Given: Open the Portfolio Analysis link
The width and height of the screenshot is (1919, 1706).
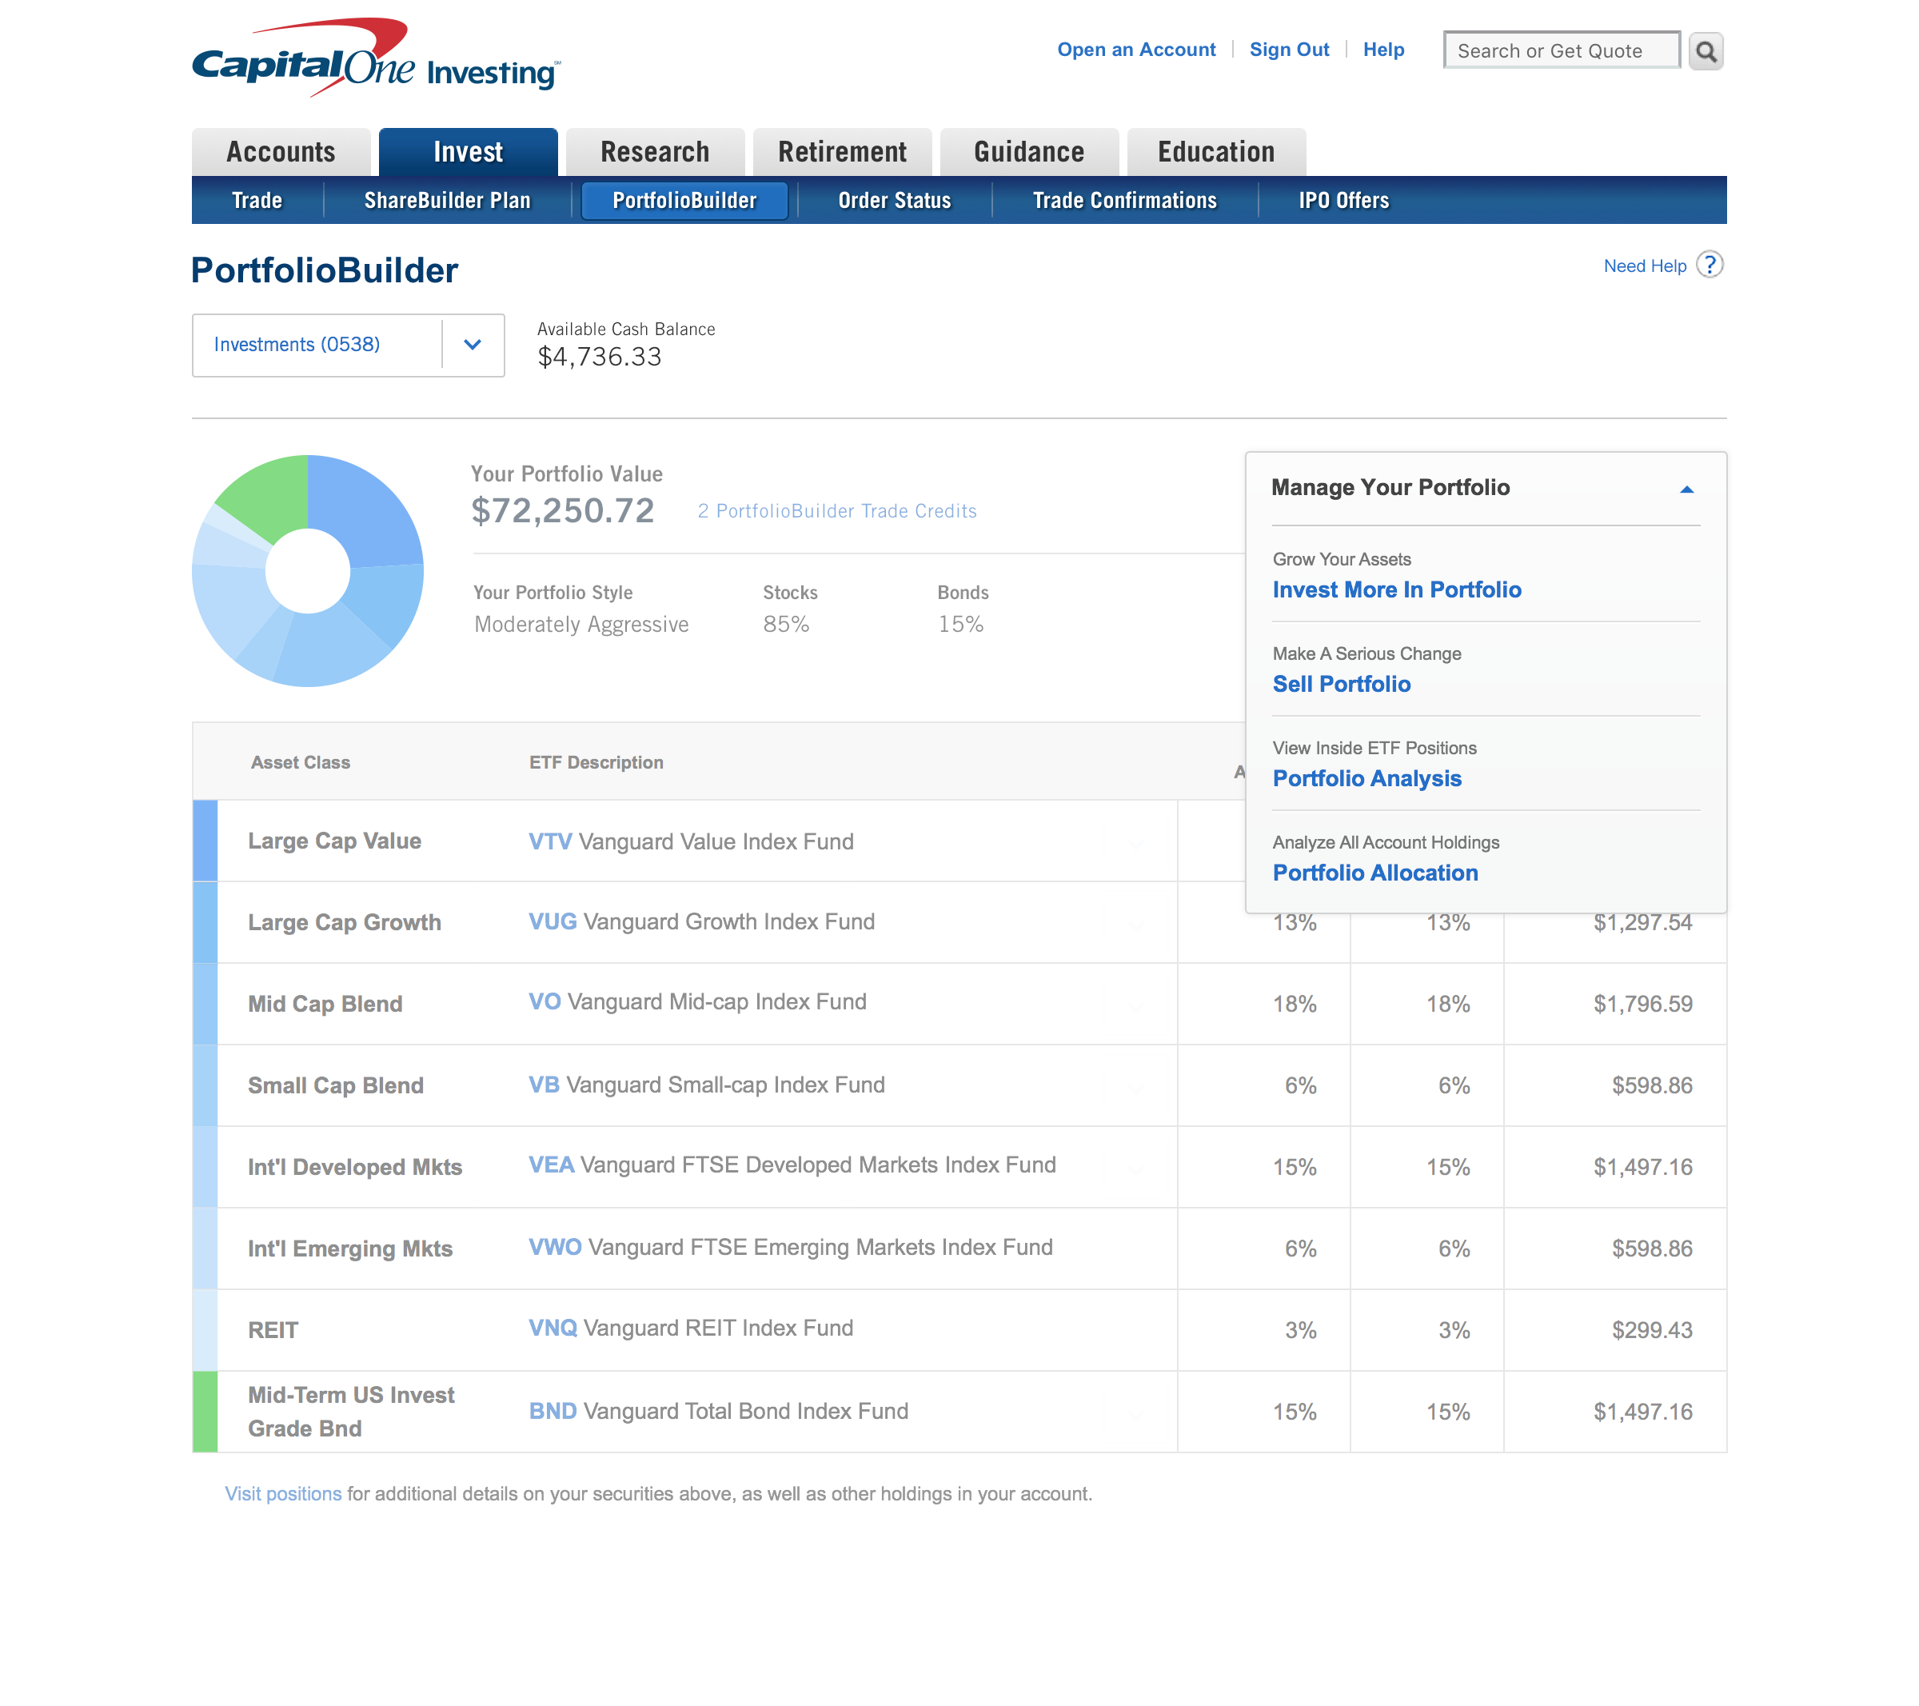Looking at the screenshot, I should point(1366,778).
